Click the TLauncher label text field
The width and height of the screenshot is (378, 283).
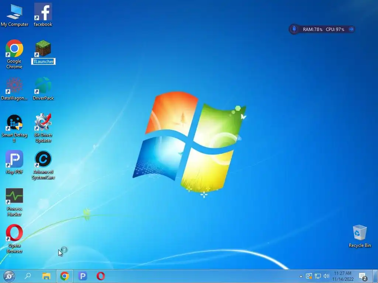(x=44, y=62)
